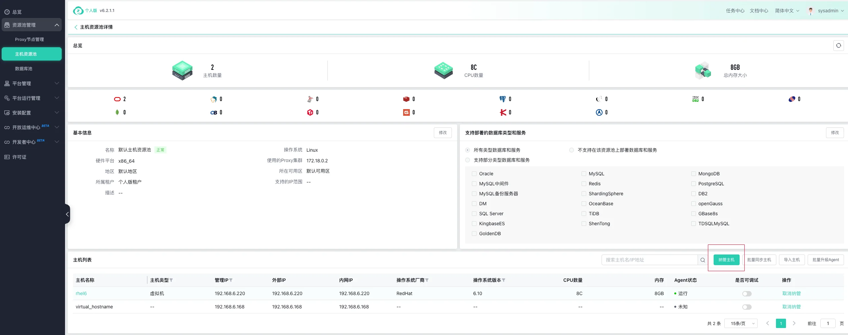Screen dimensions: 848x335
Task: Click 取消纳管 link for virtual_hostname
Action: pos(791,307)
